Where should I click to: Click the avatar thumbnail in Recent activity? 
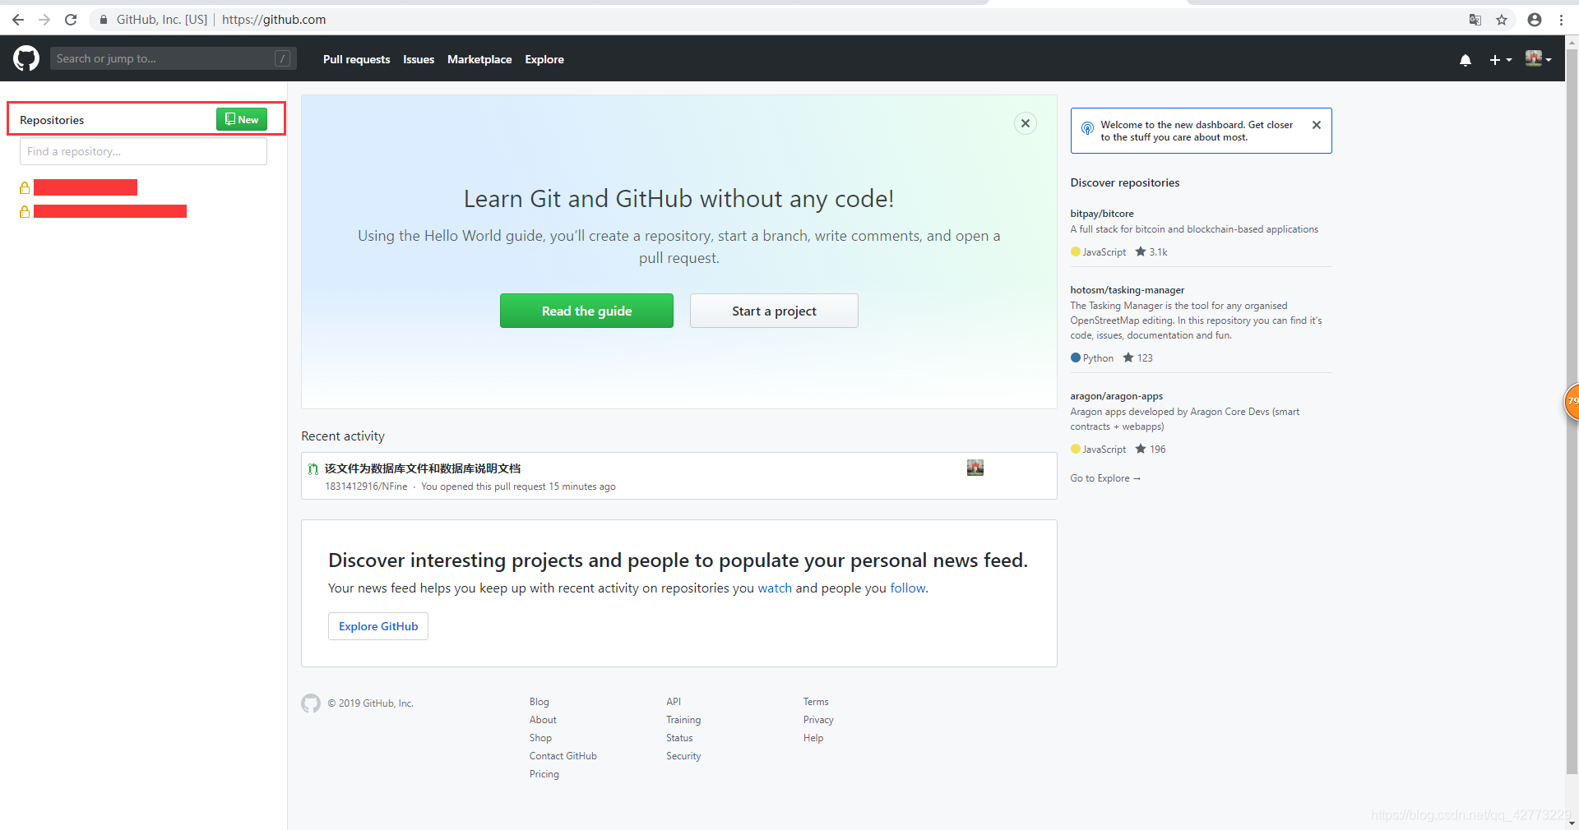pyautogui.click(x=975, y=468)
